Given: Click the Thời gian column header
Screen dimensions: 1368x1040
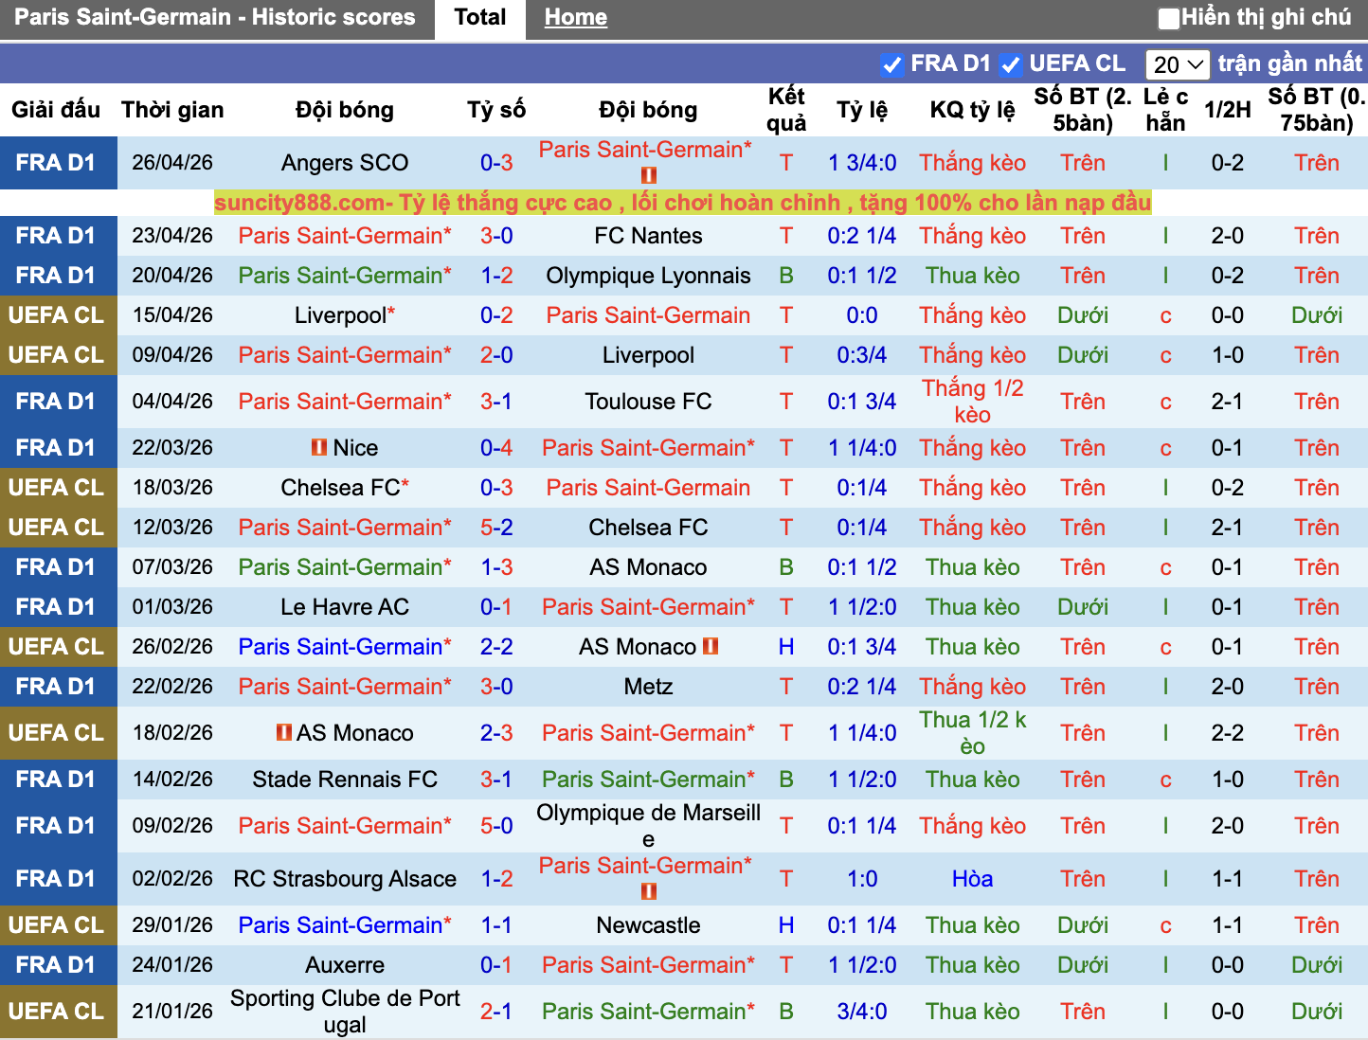Looking at the screenshot, I should [x=172, y=110].
